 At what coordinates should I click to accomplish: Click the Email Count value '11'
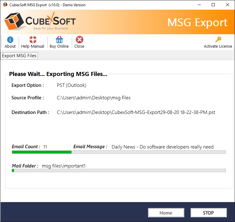(45, 147)
